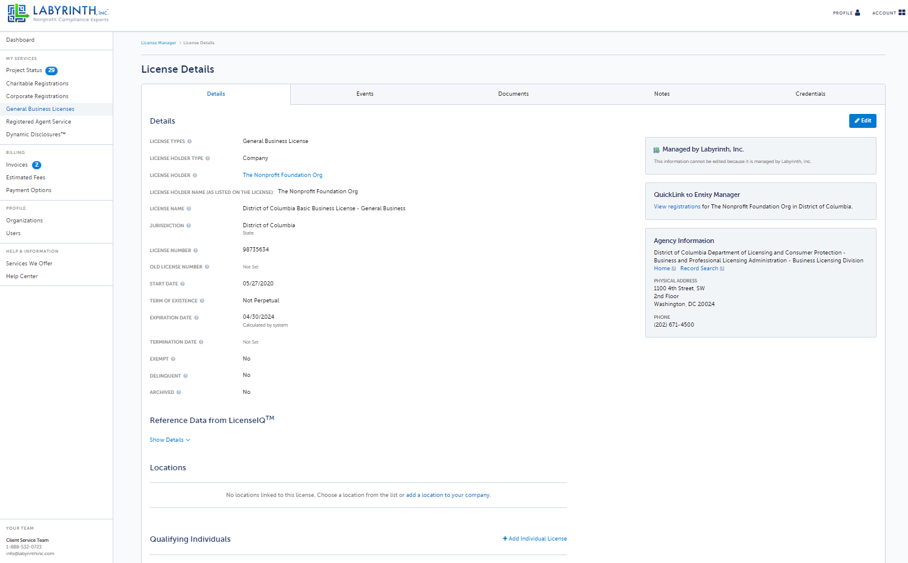908x563 pixels.
Task: Click help icon next to License Holder Type
Action: (x=208, y=158)
